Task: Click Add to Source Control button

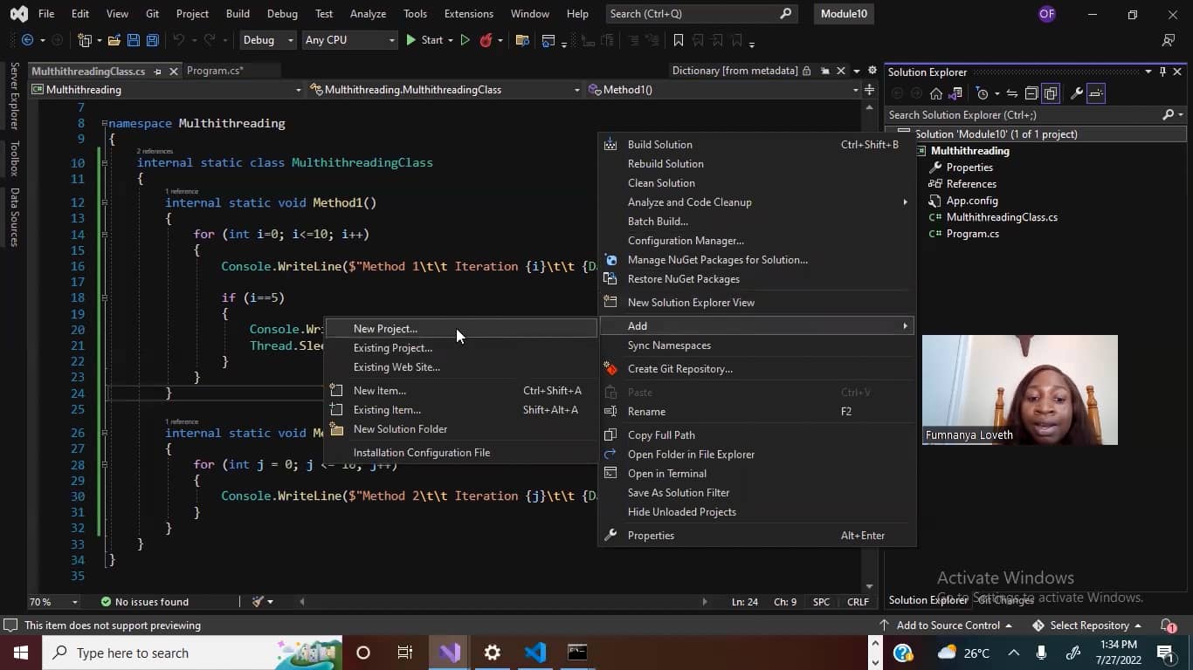Action: point(947,626)
